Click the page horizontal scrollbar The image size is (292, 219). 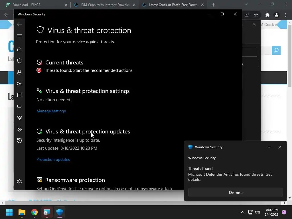pos(143,203)
